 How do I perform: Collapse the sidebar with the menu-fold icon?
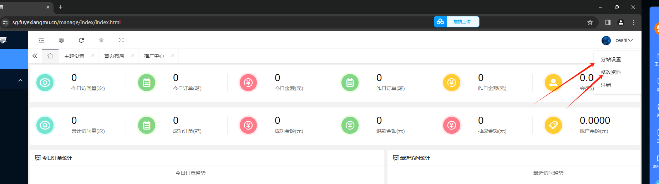pos(41,40)
